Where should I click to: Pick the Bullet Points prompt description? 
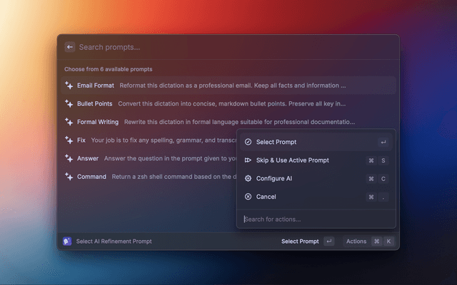point(231,104)
